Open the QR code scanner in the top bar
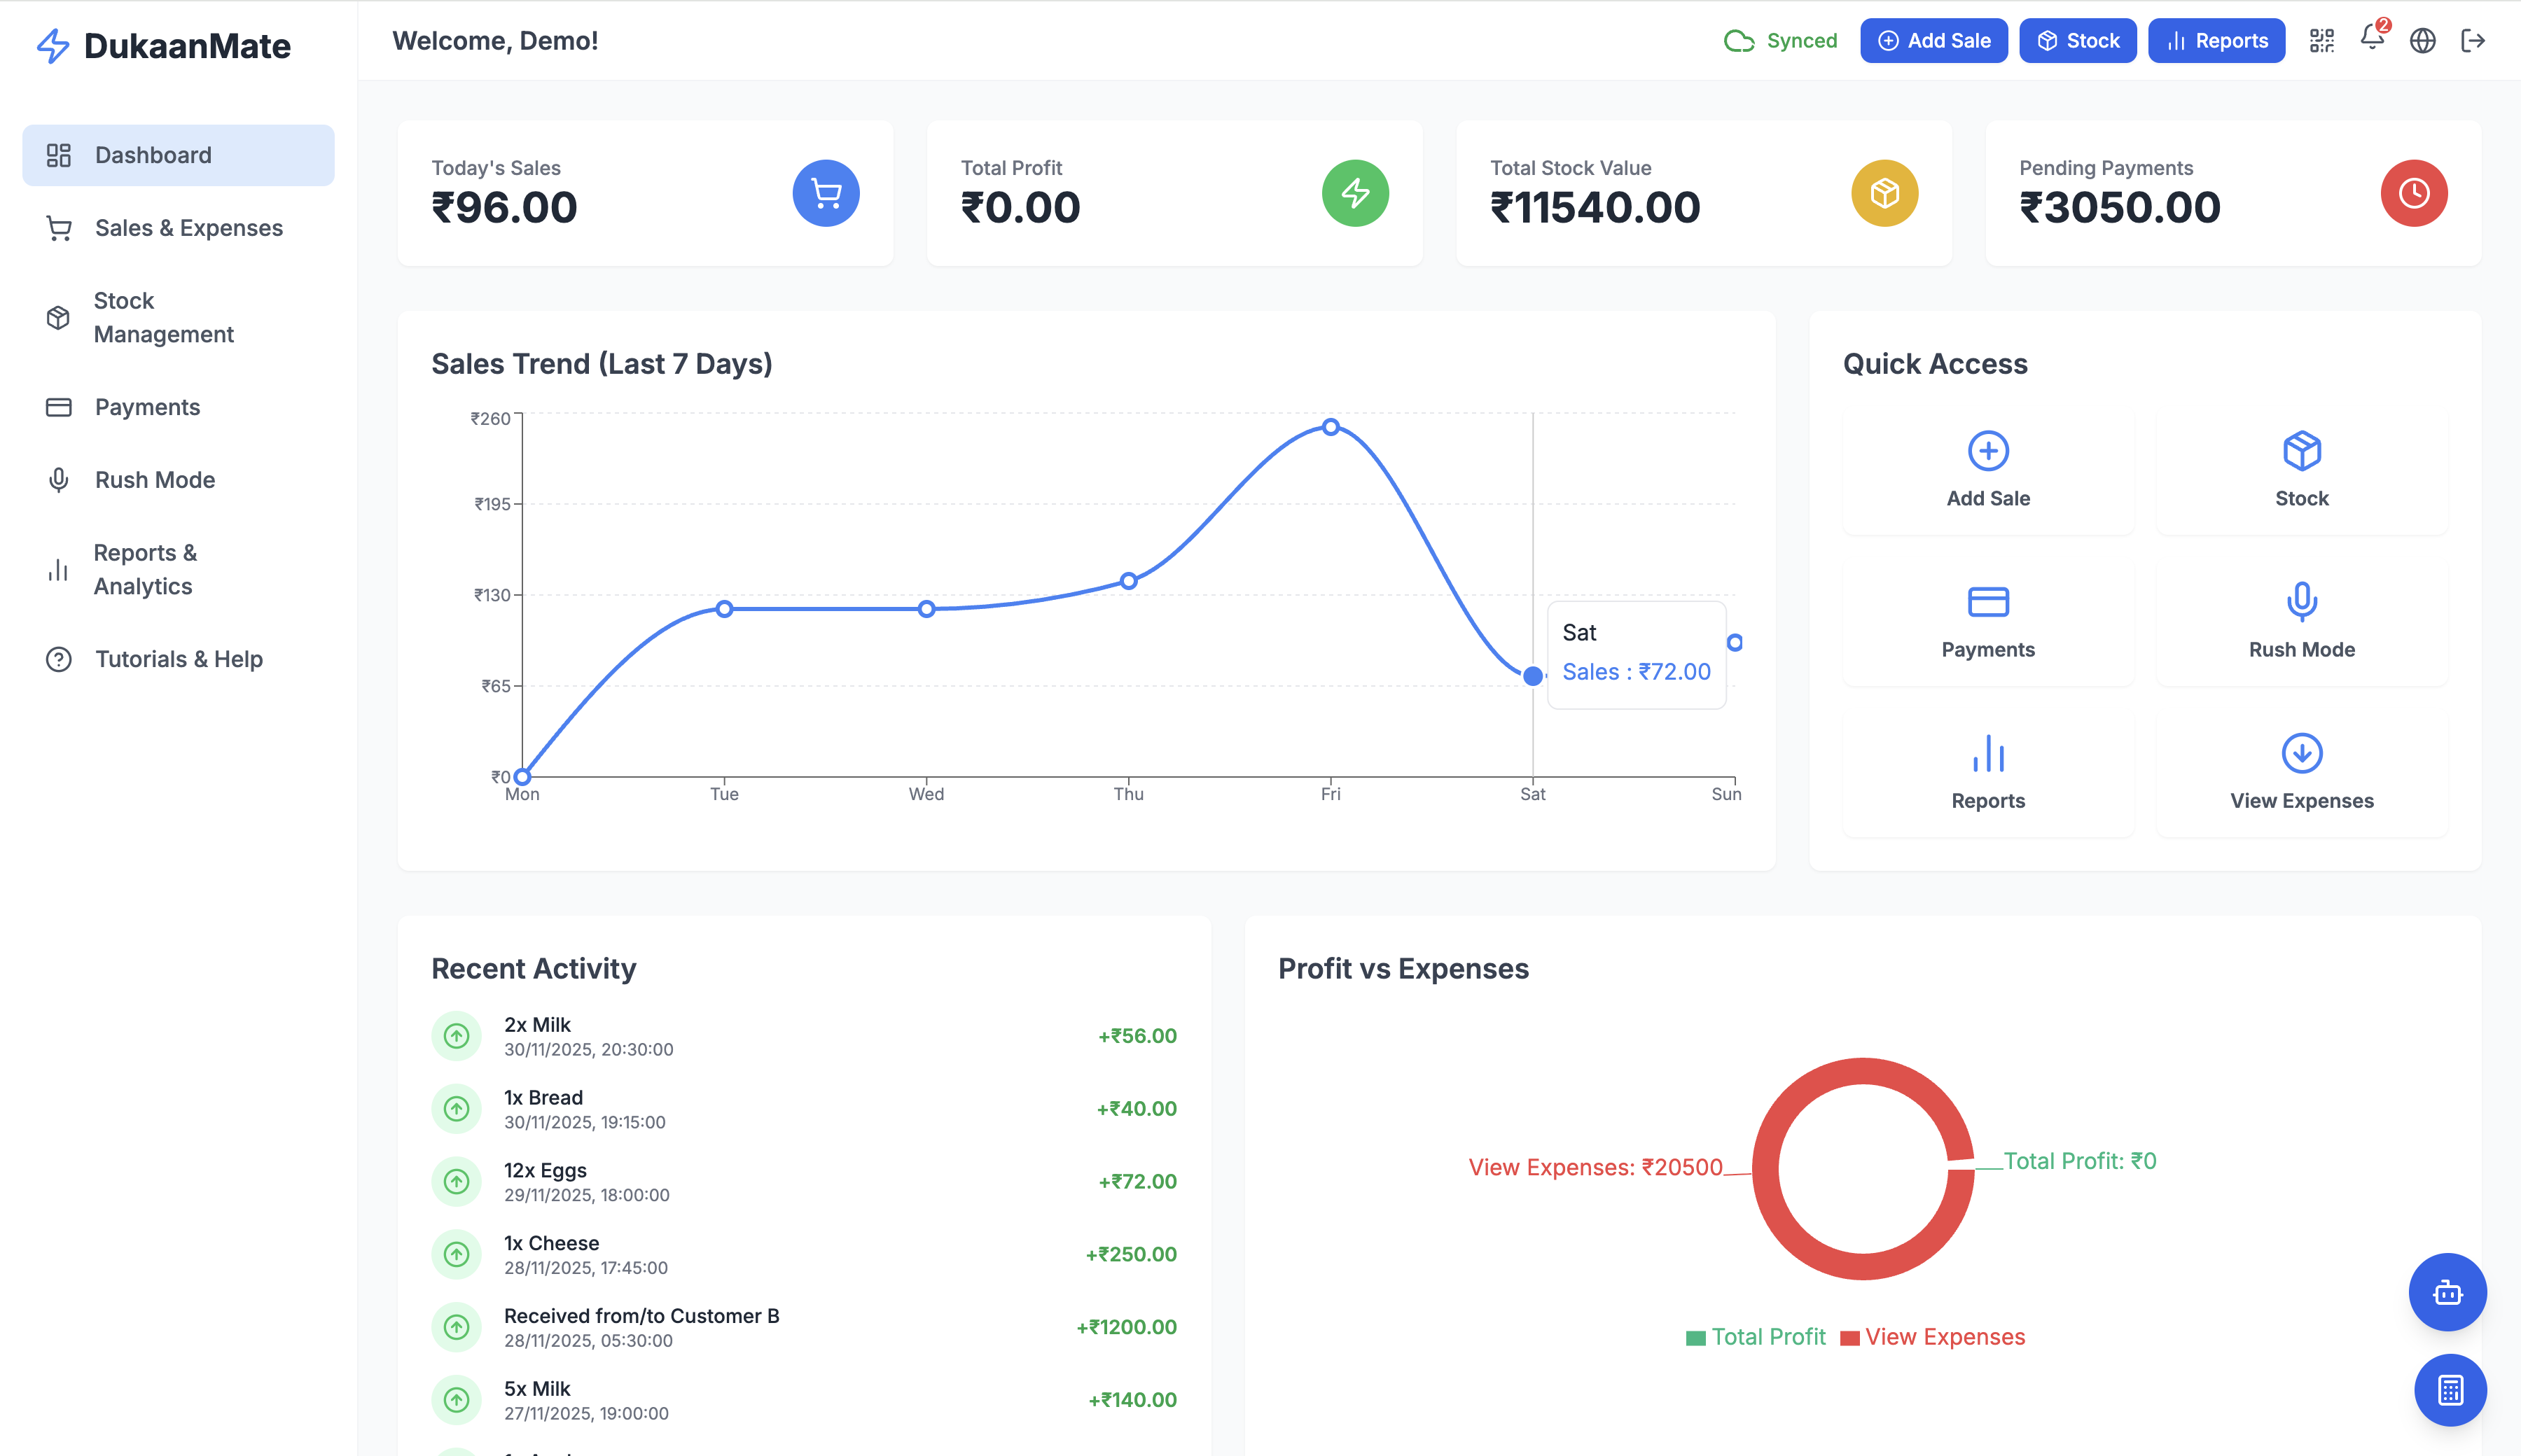This screenshot has height=1456, width=2521. point(2321,40)
